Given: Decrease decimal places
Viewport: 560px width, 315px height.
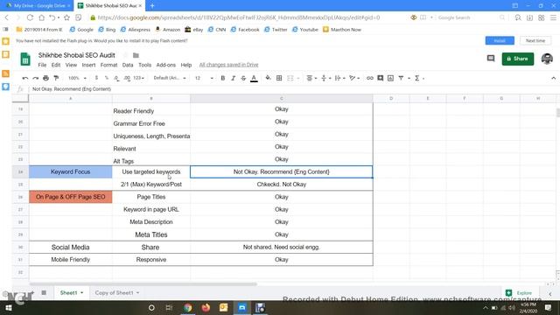Looking at the screenshot, I should pyautogui.click(x=116, y=78).
